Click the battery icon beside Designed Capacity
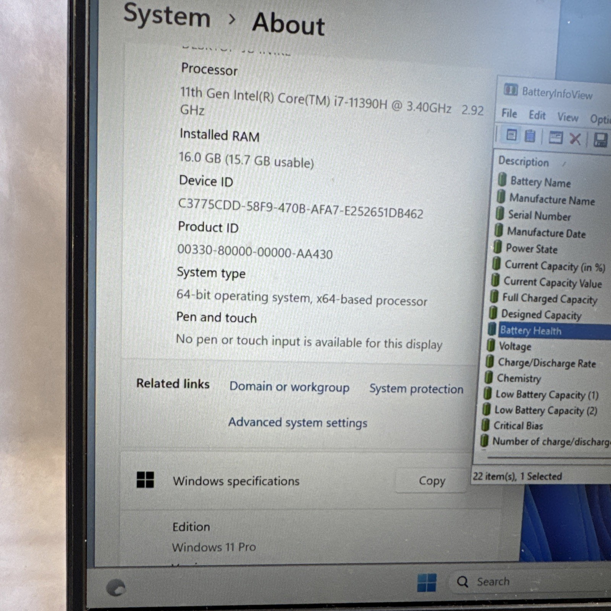The height and width of the screenshot is (611, 611). coord(493,313)
